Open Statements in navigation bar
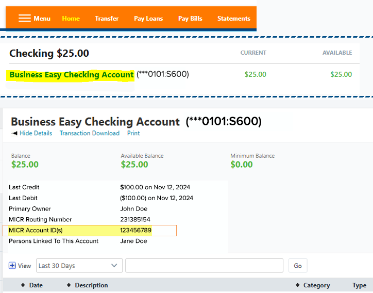Image resolution: width=373 pixels, height=293 pixels. tap(234, 19)
